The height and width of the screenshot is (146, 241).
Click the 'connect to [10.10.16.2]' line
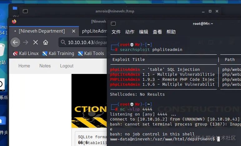click(x=175, y=119)
